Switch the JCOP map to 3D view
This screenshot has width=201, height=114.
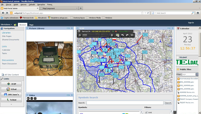coord(132,35)
